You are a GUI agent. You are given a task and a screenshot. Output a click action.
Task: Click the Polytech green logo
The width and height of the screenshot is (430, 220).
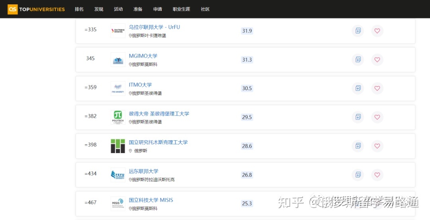pos(118,117)
